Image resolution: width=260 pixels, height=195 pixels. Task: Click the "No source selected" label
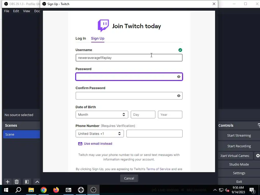[19, 115]
